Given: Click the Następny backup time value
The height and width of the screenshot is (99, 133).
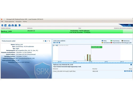Looking at the screenshot, I should (x=21, y=56).
